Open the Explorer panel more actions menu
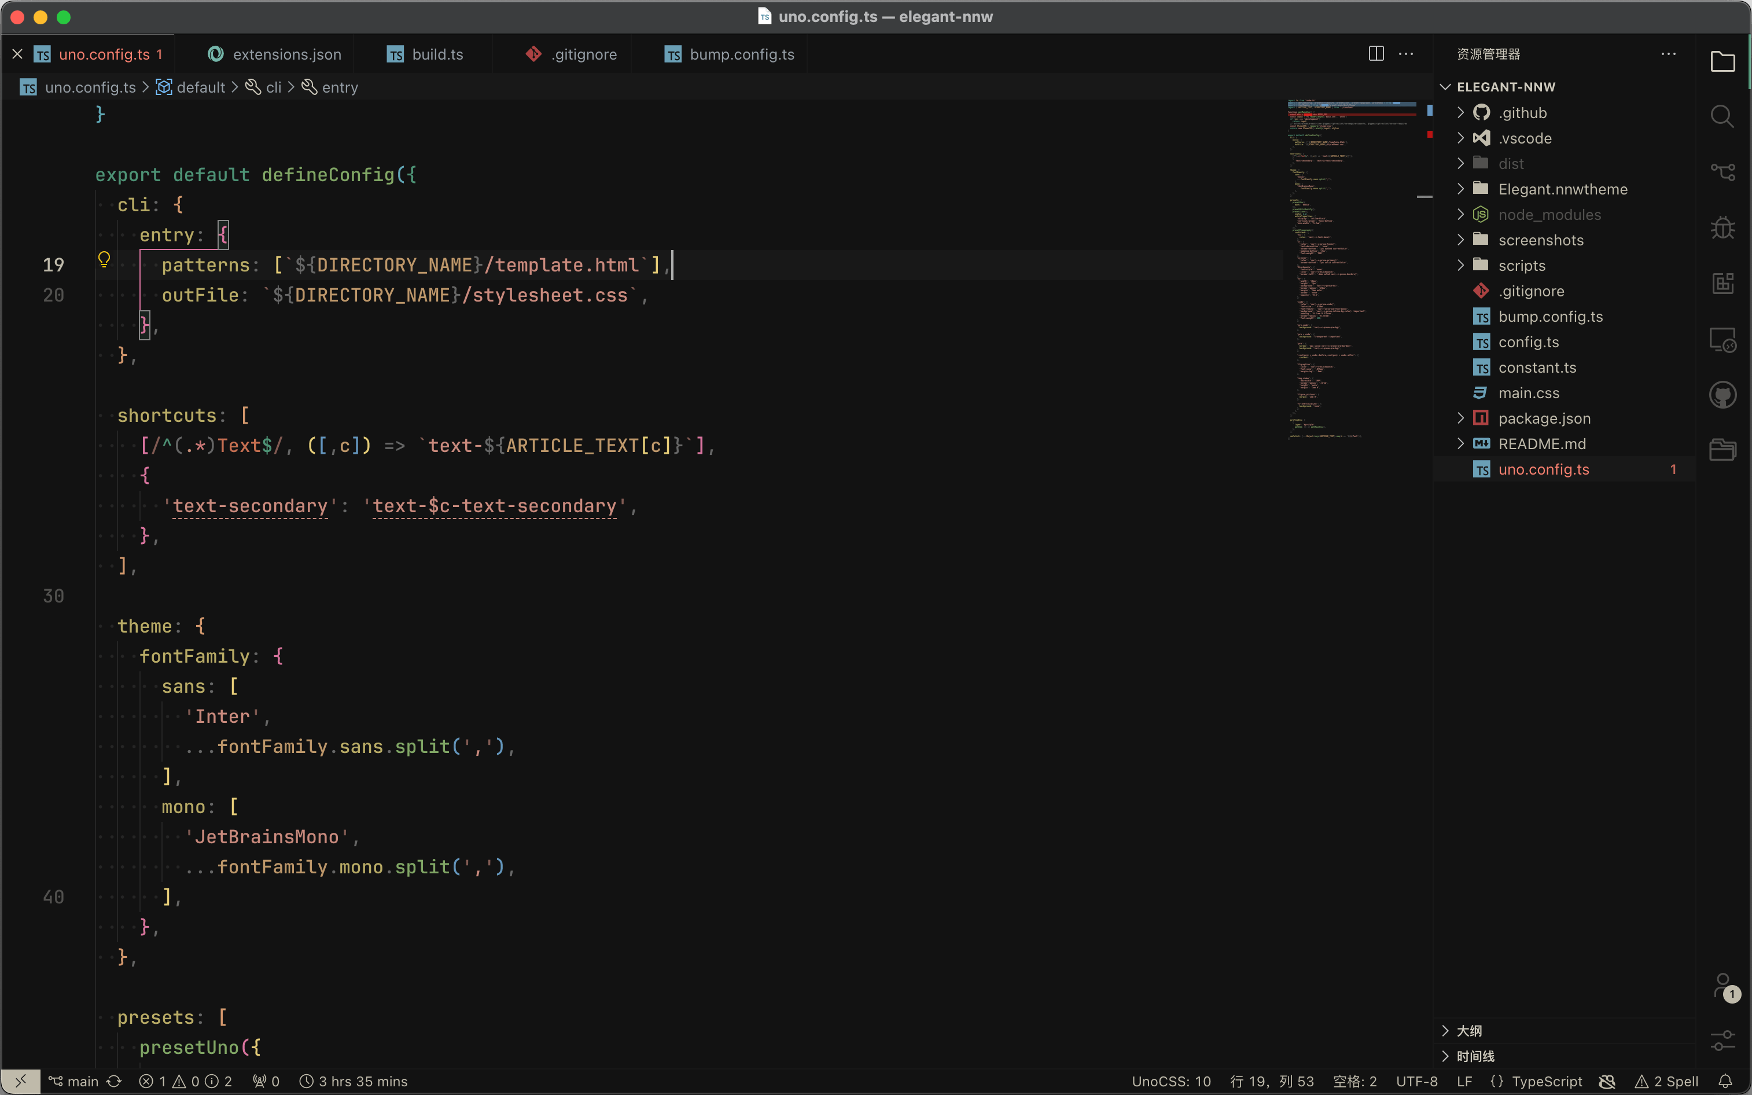 (x=1669, y=54)
